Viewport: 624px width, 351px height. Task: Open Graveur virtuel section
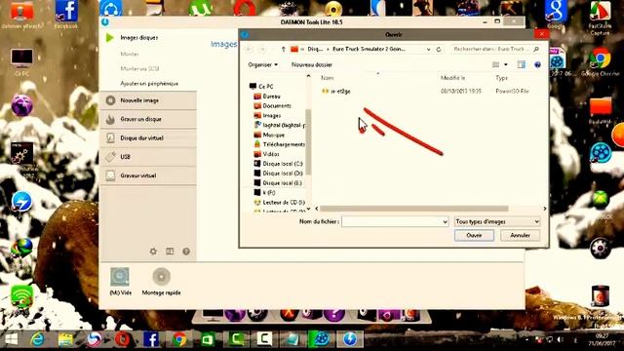(x=148, y=175)
